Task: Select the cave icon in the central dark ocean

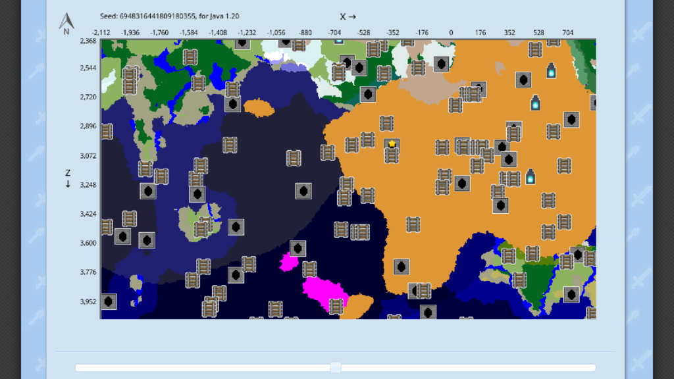Action: point(303,191)
